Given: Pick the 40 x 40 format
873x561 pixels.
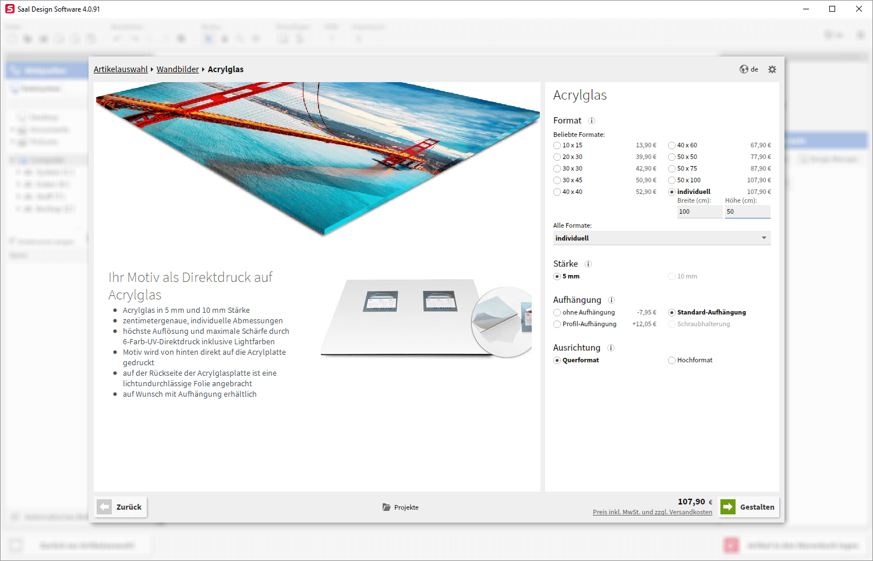Looking at the screenshot, I should [557, 192].
